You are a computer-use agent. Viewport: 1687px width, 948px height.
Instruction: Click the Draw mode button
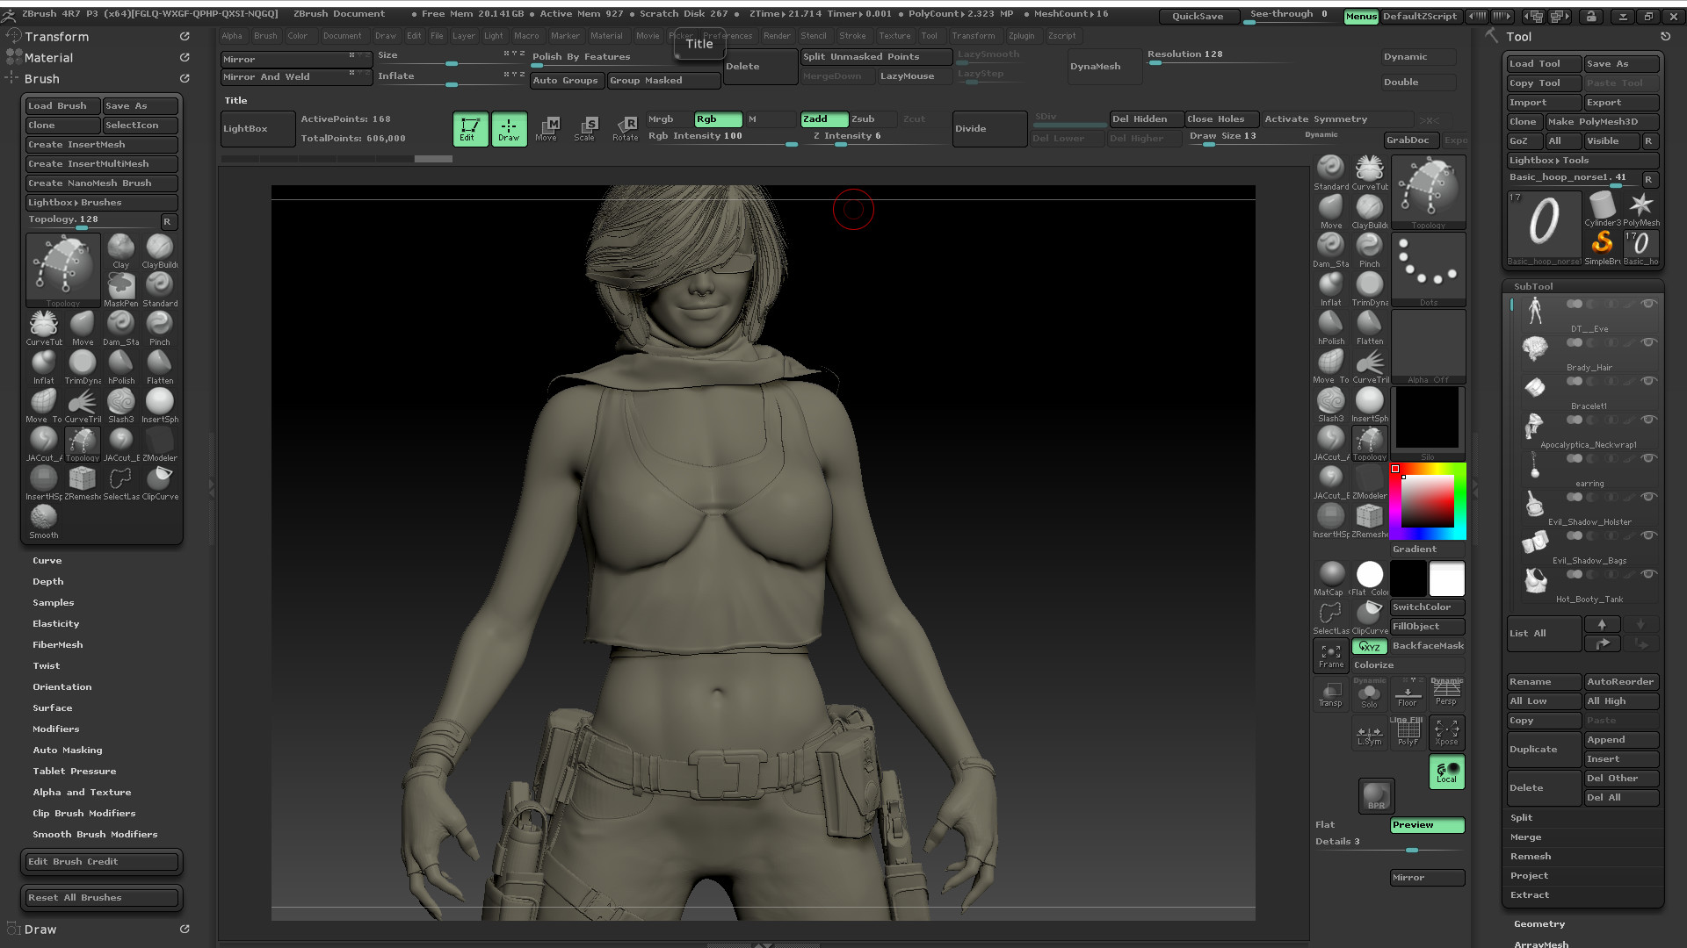[x=509, y=129]
